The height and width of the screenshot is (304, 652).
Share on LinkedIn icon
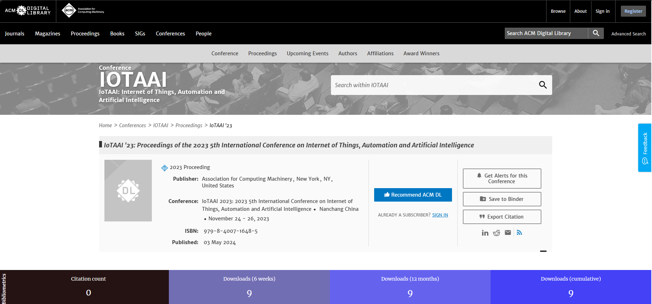[485, 233]
